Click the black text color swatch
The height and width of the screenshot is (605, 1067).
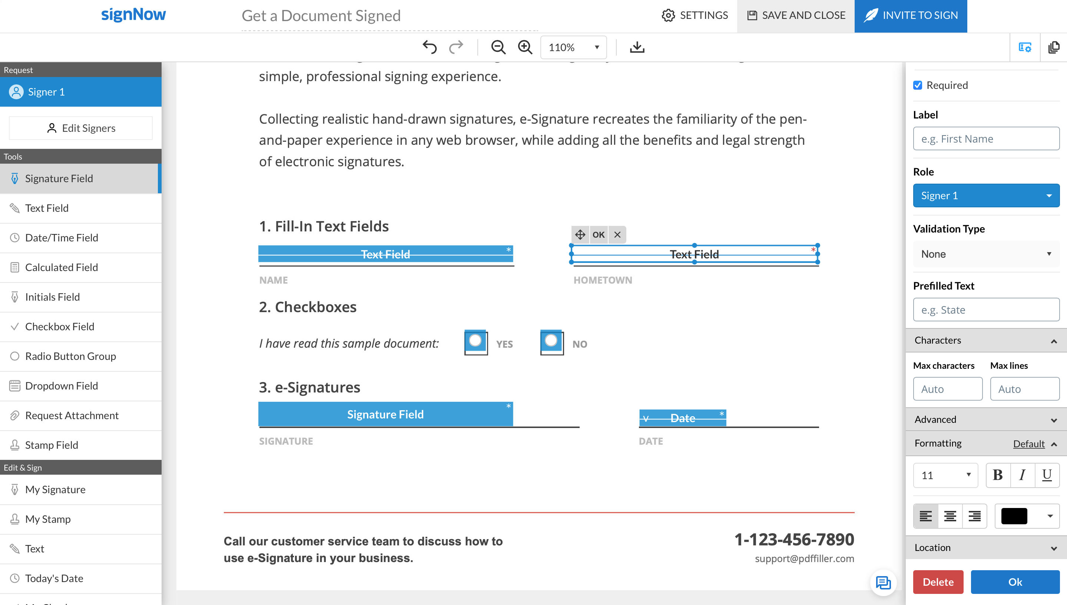coord(1014,516)
